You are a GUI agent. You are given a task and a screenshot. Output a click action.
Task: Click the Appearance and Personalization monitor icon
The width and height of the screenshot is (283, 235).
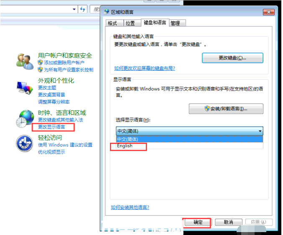pos(25,88)
